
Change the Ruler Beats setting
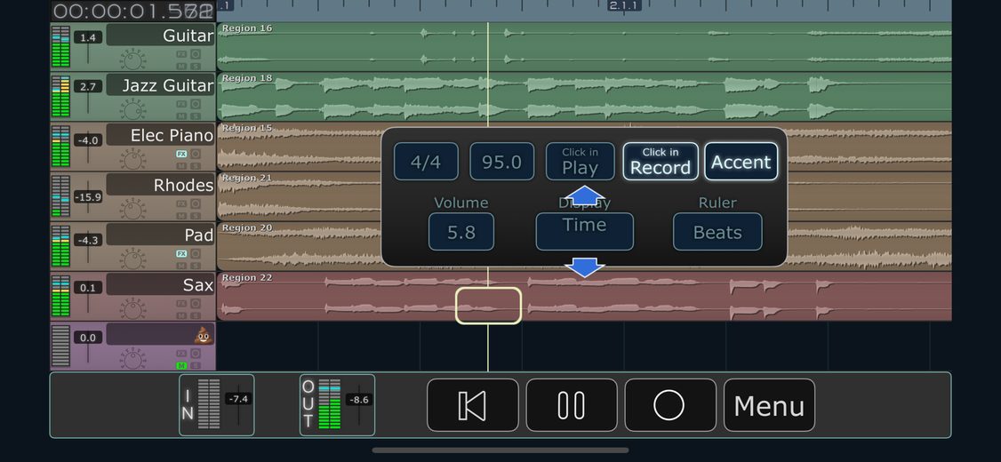717,232
